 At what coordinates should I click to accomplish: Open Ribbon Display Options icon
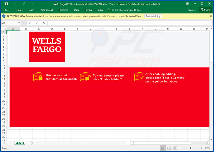point(187,4)
